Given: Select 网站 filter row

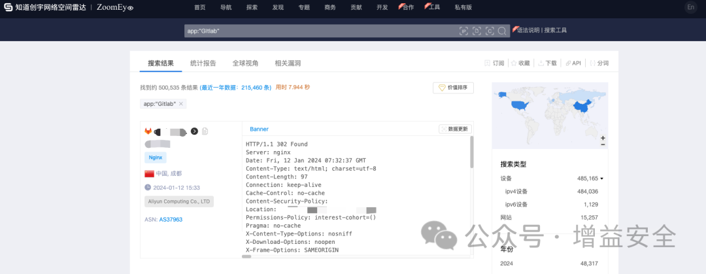Looking at the screenshot, I should coord(551,218).
